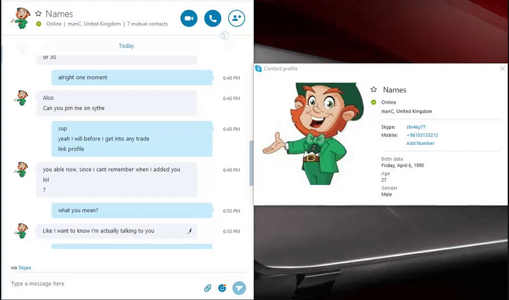The width and height of the screenshot is (509, 300).
Task: Send message with the paper plane button
Action: click(x=239, y=288)
